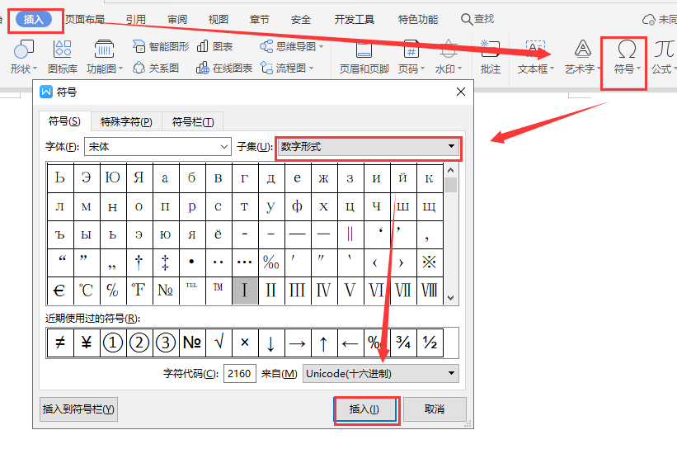Viewport: 677px width, 449px height.
Task: Select the ‰ per mille symbol
Action: pos(271,262)
